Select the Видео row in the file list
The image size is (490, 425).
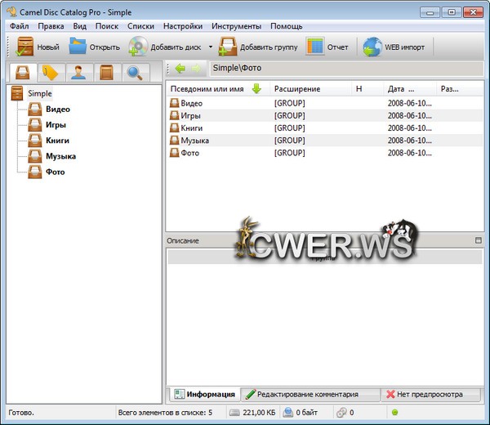[324, 103]
